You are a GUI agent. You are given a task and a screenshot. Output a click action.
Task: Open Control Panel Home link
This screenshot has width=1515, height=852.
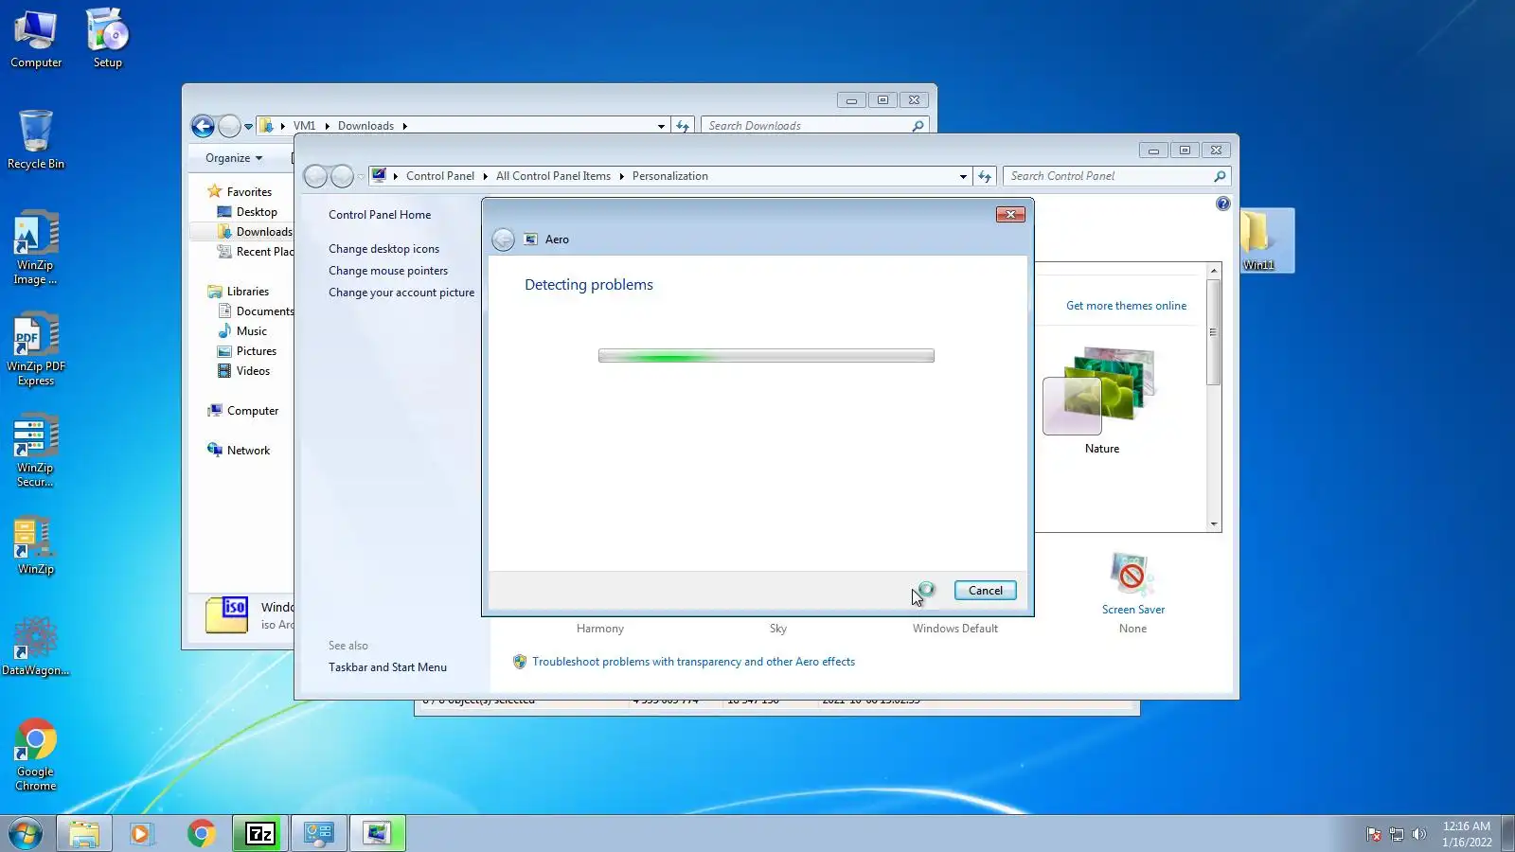pos(380,215)
